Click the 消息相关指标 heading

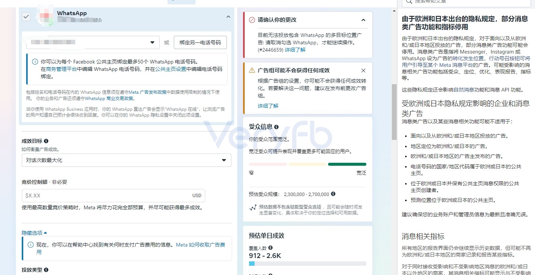[423, 236]
